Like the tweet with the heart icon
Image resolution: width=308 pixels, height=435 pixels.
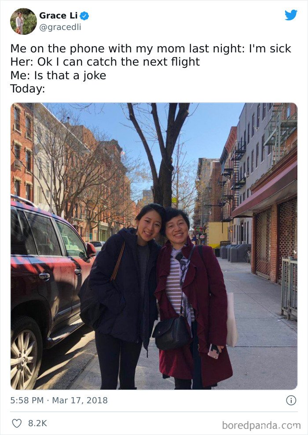(x=17, y=423)
